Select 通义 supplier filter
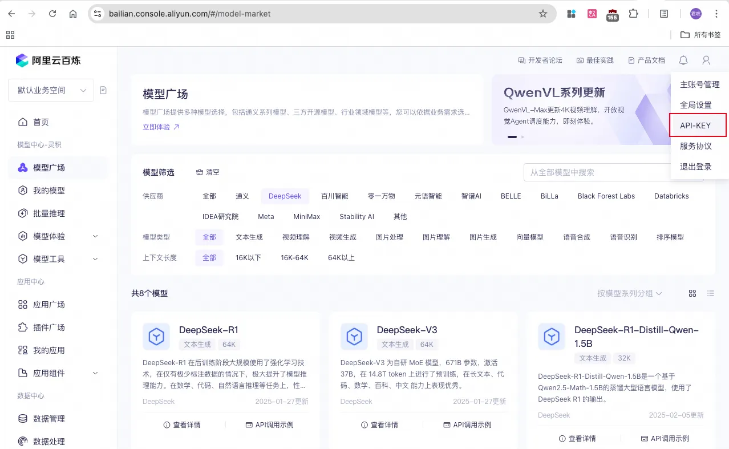The height and width of the screenshot is (449, 729). pos(242,196)
